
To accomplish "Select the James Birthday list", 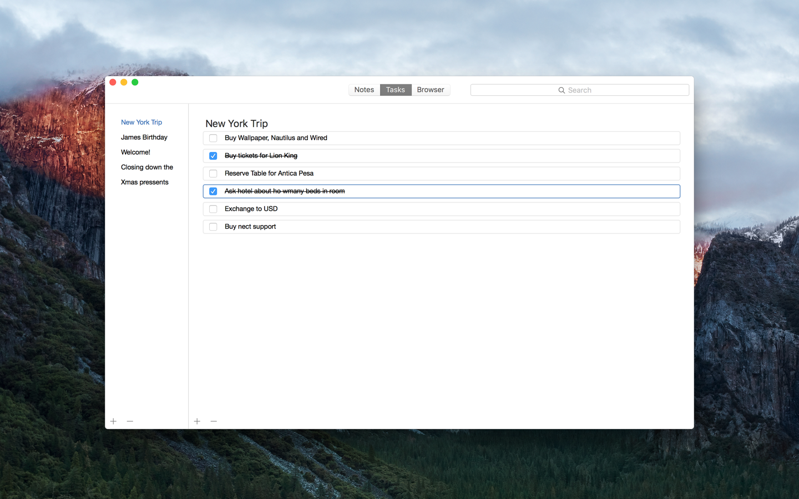I will click(x=144, y=138).
